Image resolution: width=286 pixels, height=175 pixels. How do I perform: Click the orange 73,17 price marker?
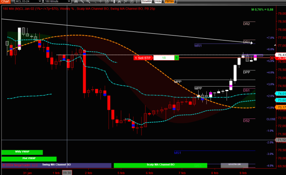coord(281,108)
